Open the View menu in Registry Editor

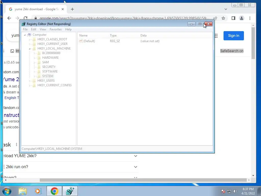[43, 29]
